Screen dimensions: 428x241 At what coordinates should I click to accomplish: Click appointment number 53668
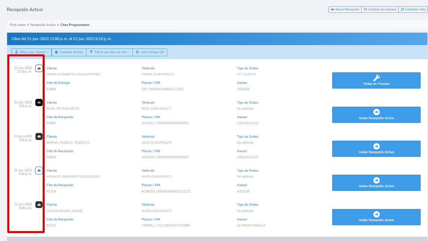point(51,89)
